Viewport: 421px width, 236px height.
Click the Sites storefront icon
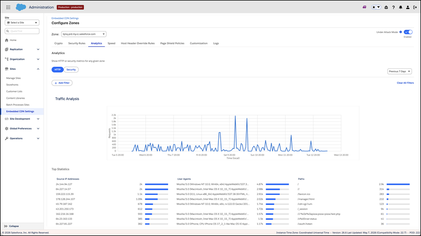pos(7,69)
